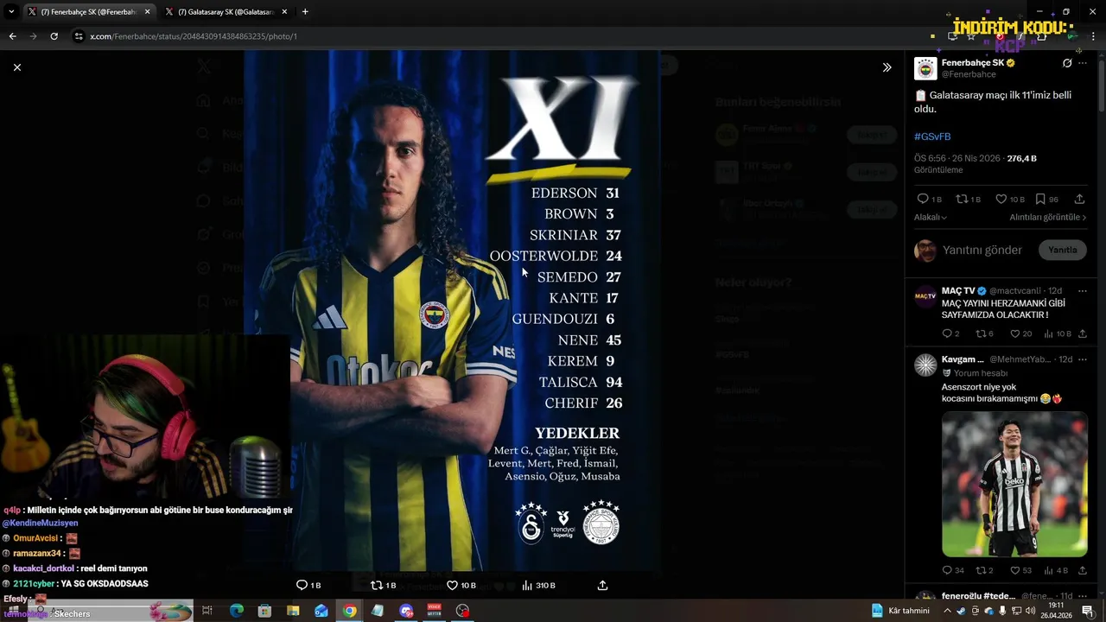View analytics of the MAÇ TV comment

tap(1049, 333)
